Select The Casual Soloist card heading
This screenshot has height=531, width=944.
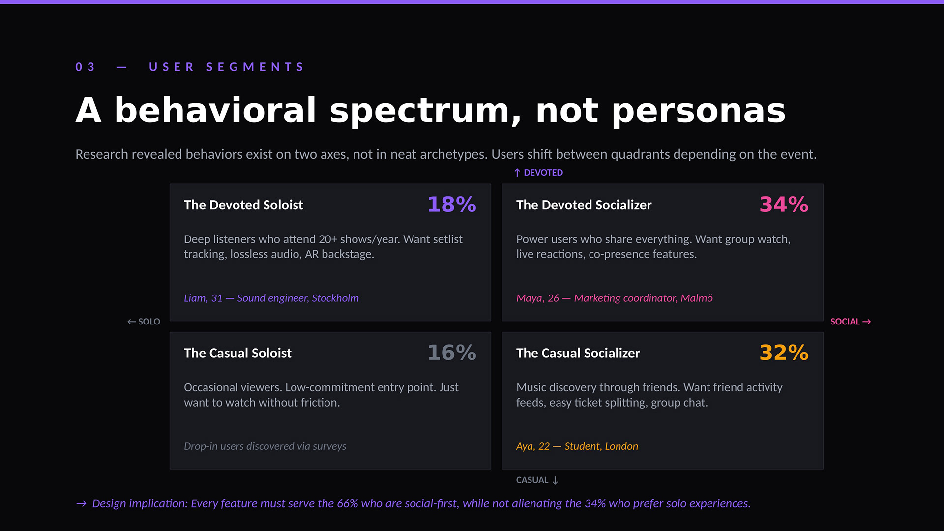(237, 353)
